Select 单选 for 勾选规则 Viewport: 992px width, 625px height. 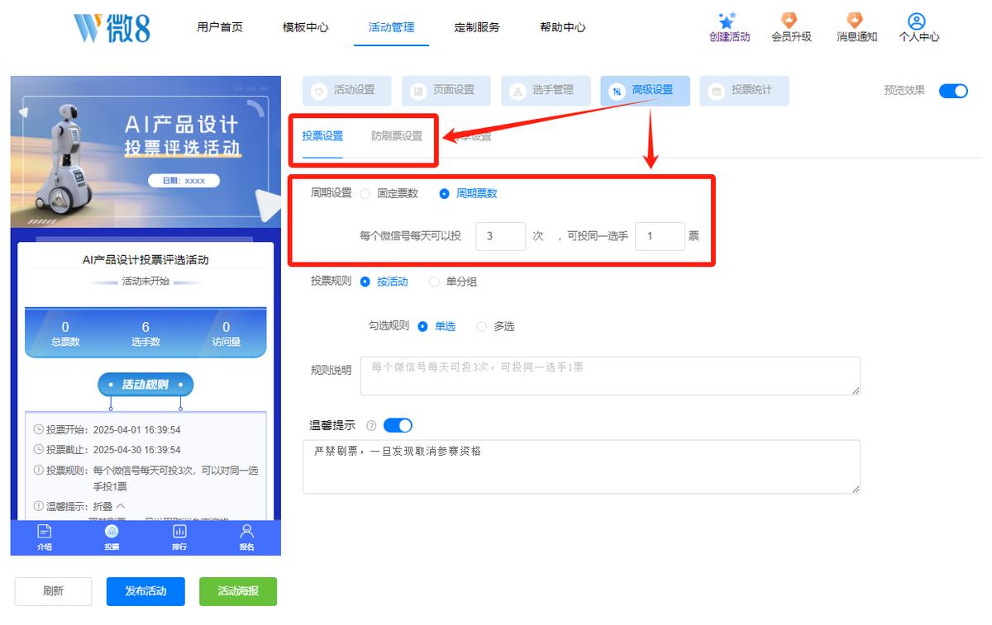[423, 326]
